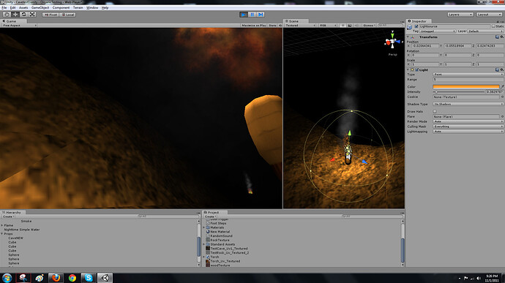Image resolution: width=505 pixels, height=283 pixels.
Task: Collapse the Transform component foldout
Action: pos(408,37)
